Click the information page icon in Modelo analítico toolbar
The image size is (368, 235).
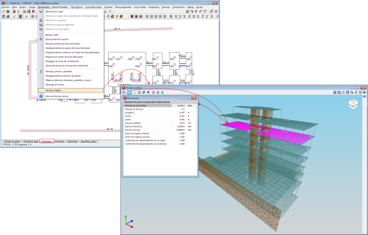coord(129,92)
